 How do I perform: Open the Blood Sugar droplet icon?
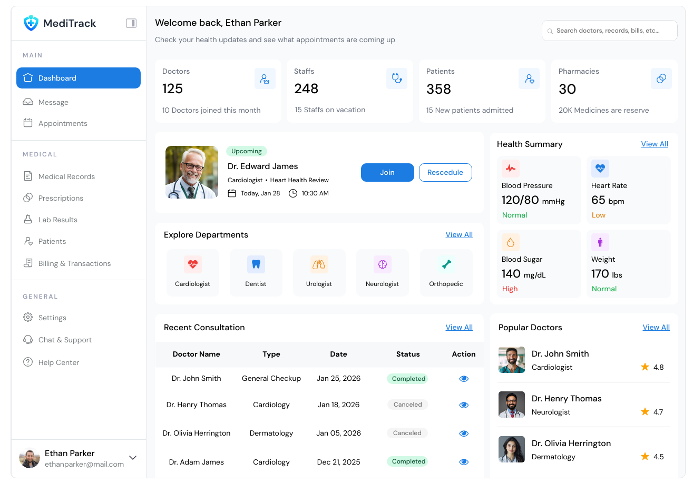coord(511,242)
